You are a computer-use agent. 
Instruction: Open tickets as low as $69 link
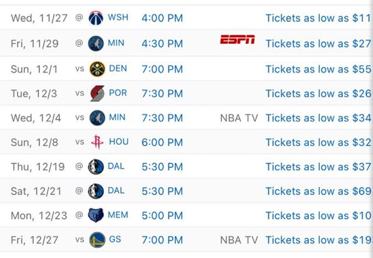click(318, 191)
